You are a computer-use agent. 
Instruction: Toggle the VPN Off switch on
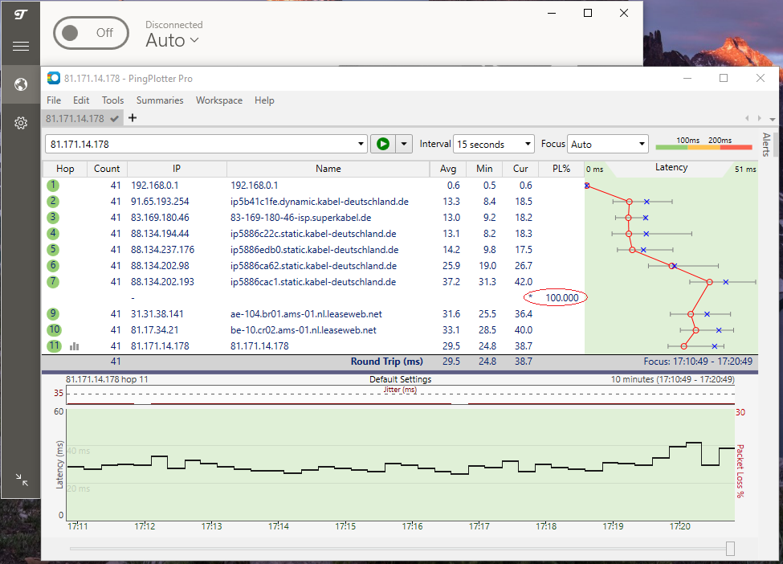(x=91, y=33)
